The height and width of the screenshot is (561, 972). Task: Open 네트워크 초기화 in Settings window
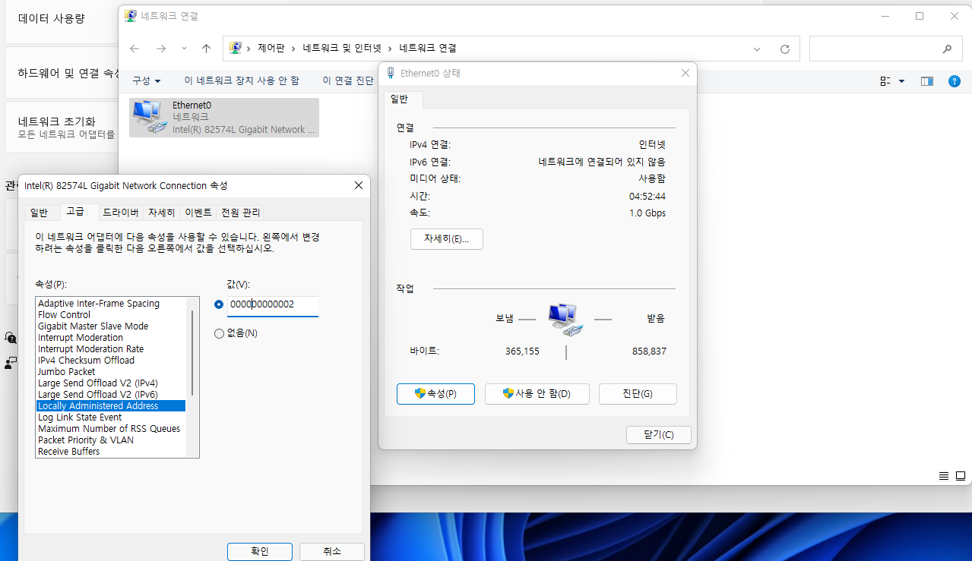coord(62,127)
